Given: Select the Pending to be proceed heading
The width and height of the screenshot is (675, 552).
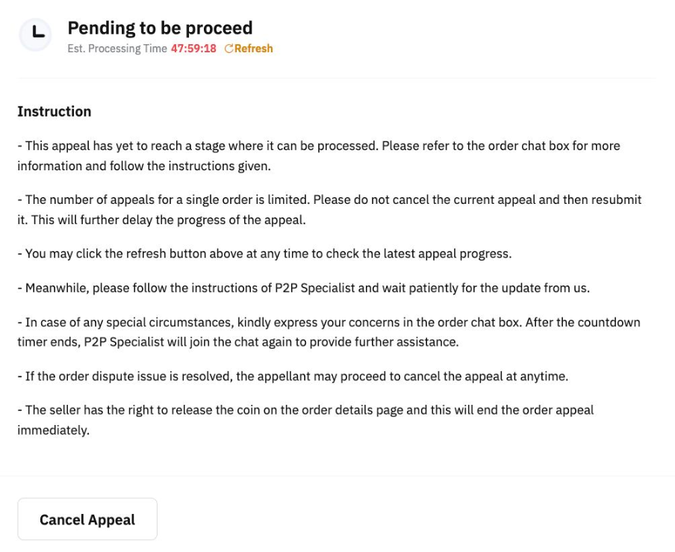Looking at the screenshot, I should (x=160, y=28).
